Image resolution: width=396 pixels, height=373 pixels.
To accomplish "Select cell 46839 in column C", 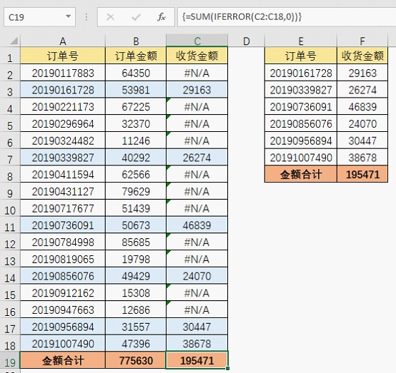I will [197, 225].
